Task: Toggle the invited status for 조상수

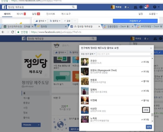Action: 145,62
